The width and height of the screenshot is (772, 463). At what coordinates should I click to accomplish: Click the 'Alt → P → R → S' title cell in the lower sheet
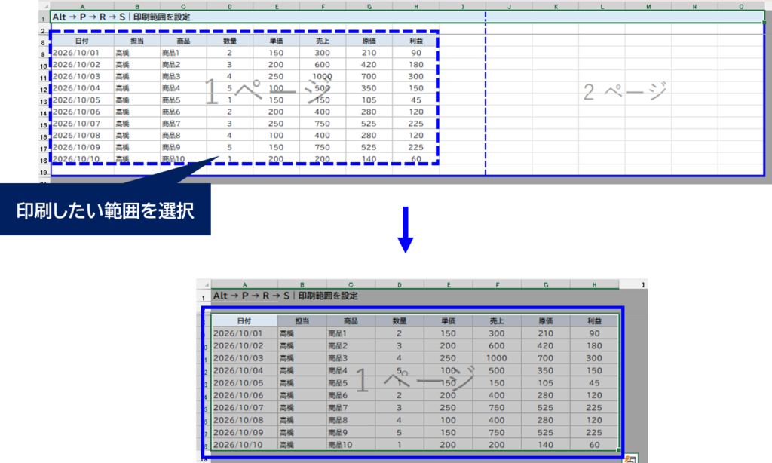pos(285,296)
